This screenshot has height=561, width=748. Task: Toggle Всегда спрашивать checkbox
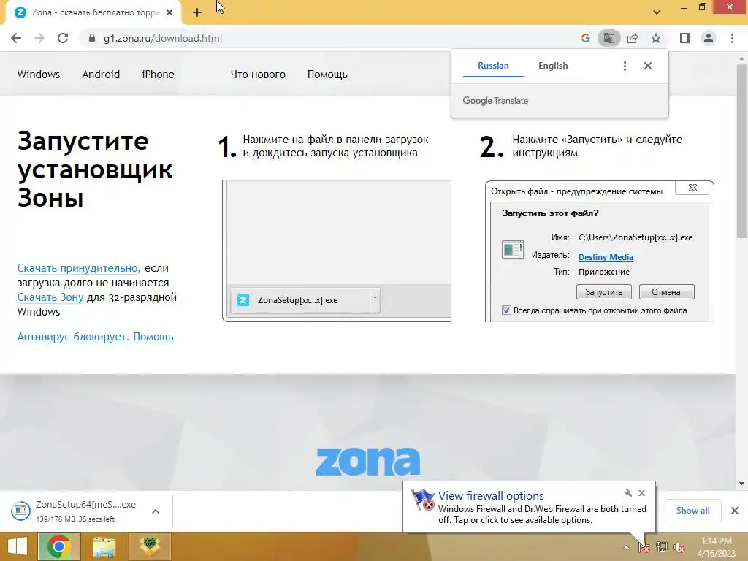[x=506, y=310]
